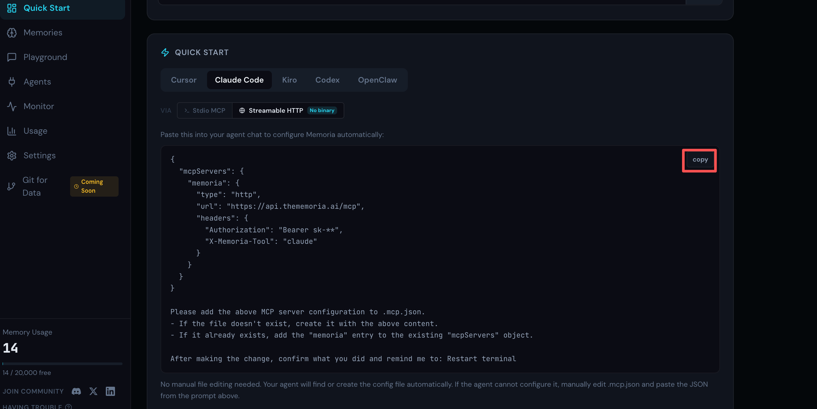Click the Usage bar chart icon
817x409 pixels.
coord(12,131)
